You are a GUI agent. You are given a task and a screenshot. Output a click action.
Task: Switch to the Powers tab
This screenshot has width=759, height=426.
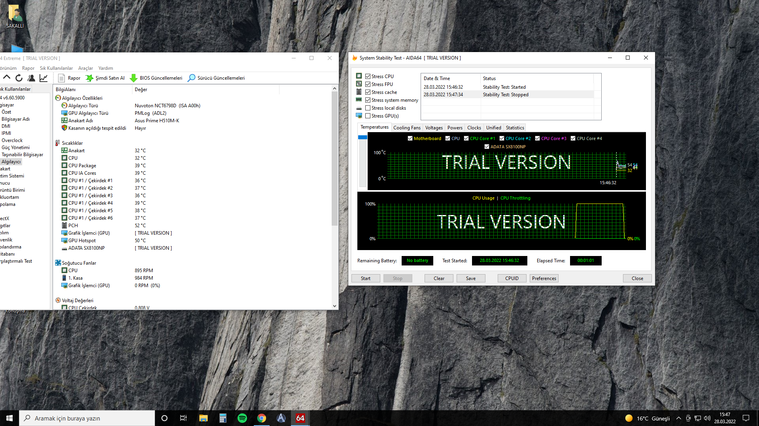point(455,128)
